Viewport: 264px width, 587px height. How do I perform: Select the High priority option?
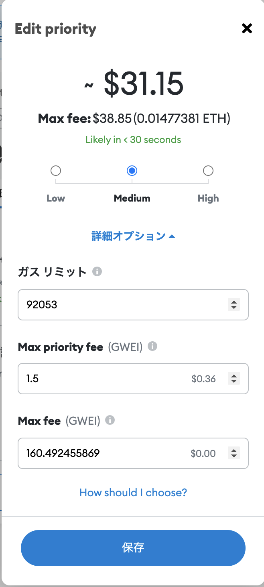(x=208, y=171)
